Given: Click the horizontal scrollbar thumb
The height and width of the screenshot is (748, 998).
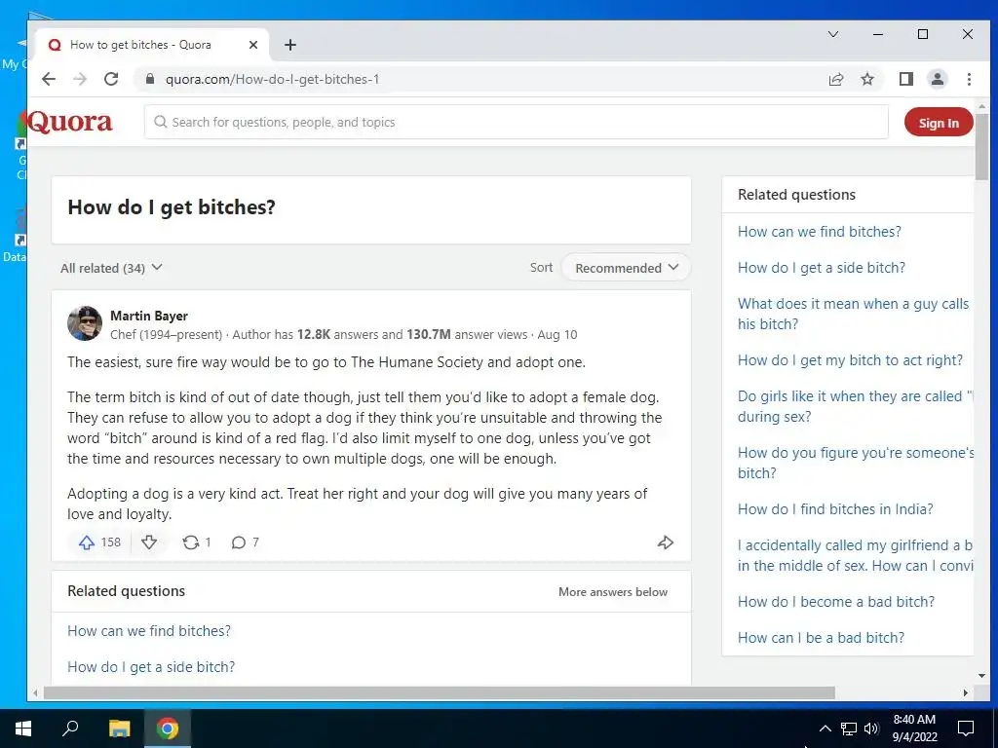Looking at the screenshot, I should coord(439,692).
